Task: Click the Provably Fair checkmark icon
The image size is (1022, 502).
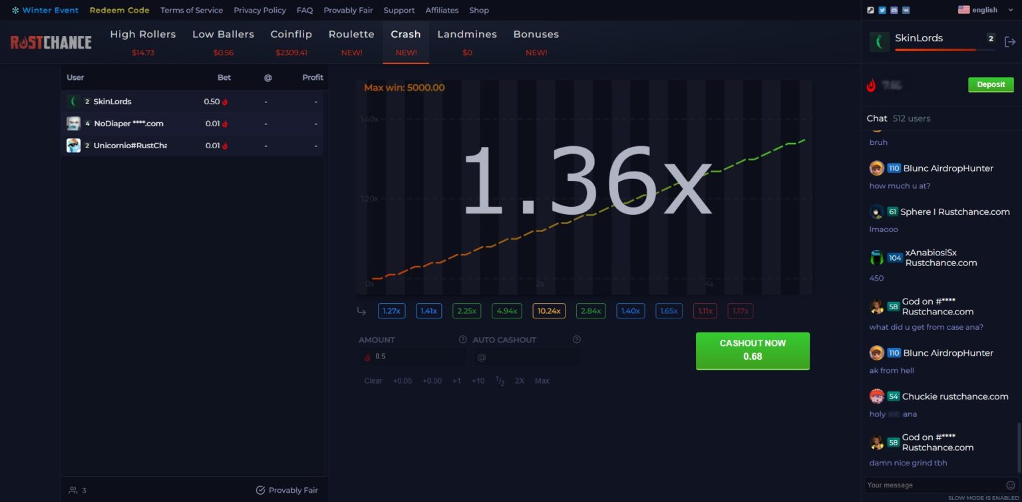Action: point(259,490)
